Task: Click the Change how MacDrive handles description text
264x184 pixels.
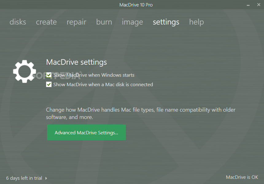Action: pyautogui.click(x=141, y=113)
